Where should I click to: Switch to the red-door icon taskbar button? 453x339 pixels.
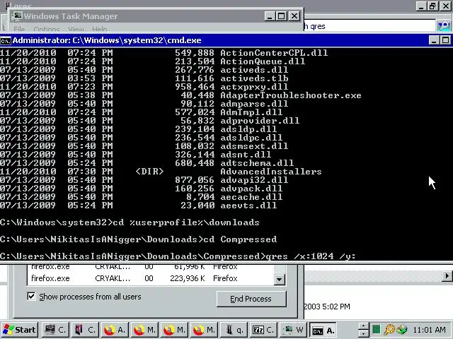(x=85, y=330)
